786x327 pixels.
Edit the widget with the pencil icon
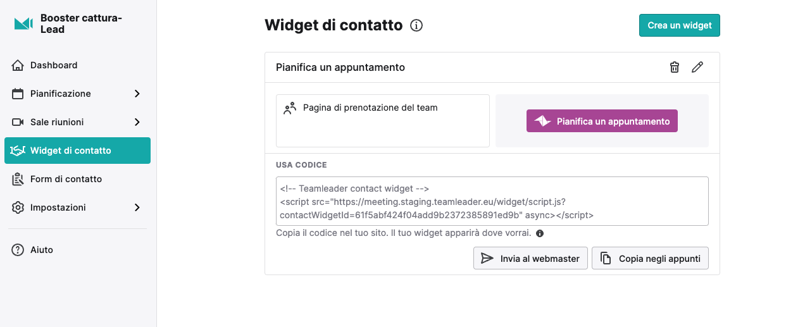[697, 67]
